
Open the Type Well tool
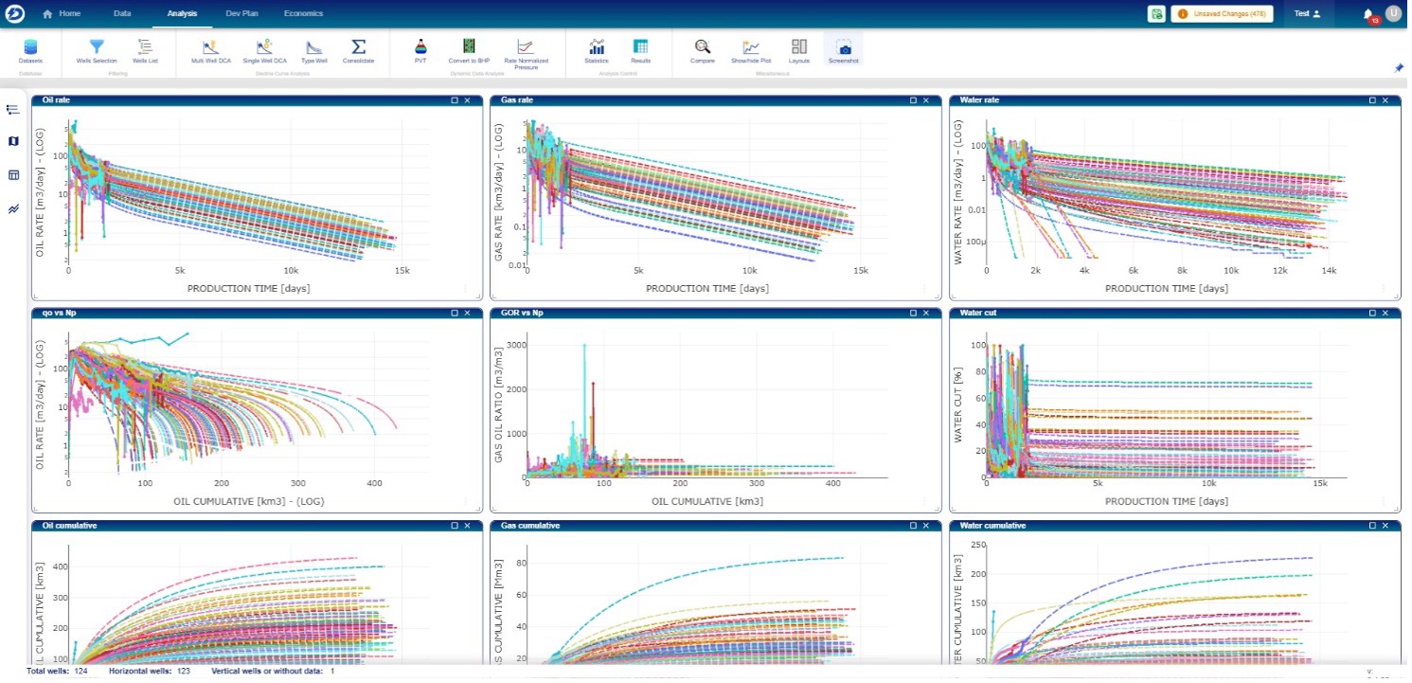tap(314, 48)
